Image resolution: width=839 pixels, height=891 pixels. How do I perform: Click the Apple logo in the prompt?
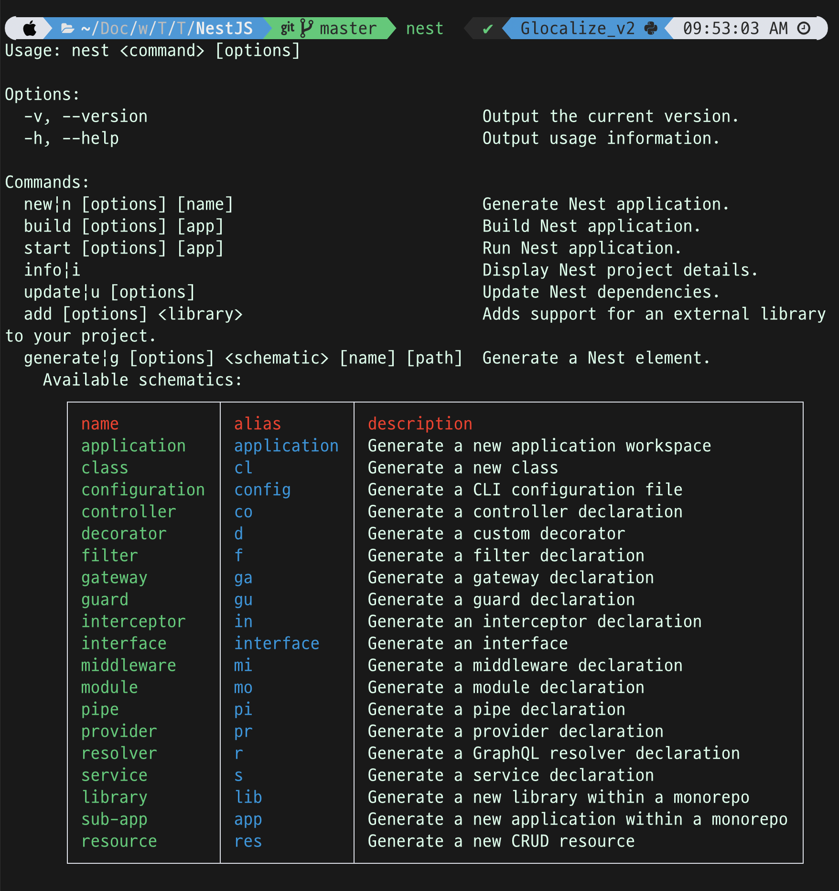pos(30,29)
